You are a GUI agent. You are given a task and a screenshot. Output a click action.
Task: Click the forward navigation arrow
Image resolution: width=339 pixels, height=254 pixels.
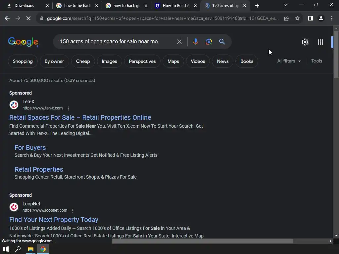coord(18,19)
